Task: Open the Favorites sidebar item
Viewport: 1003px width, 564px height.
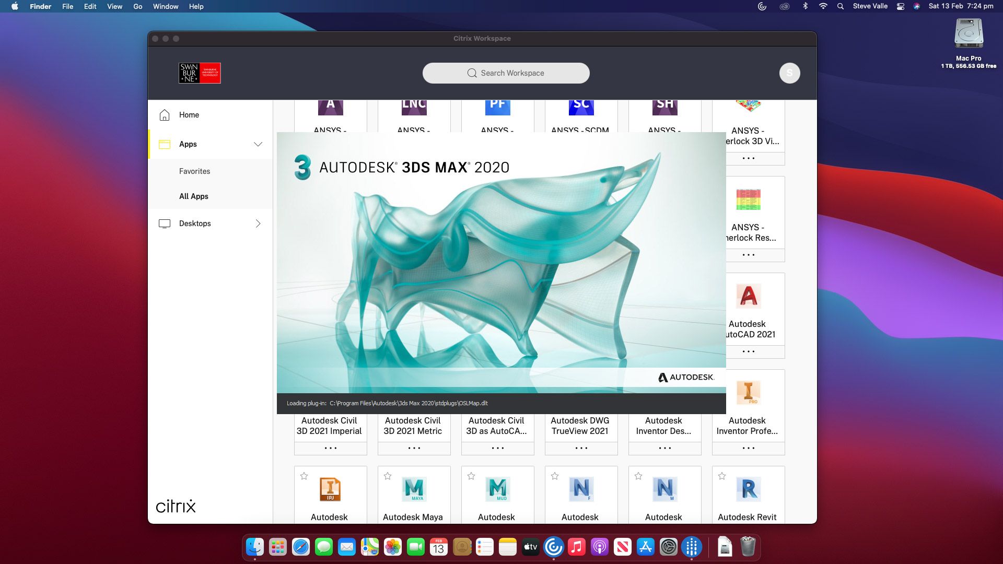Action: point(194,171)
